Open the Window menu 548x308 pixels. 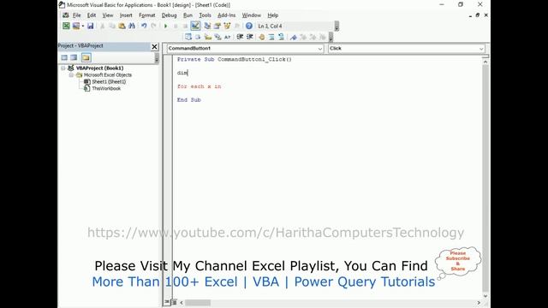[x=251, y=15]
